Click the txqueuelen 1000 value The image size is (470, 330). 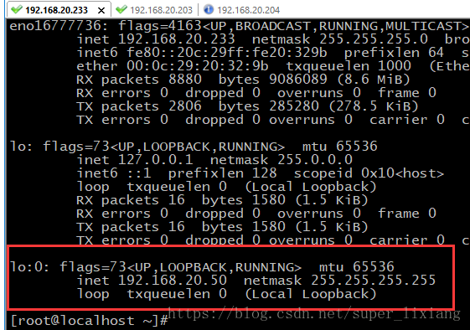394,66
